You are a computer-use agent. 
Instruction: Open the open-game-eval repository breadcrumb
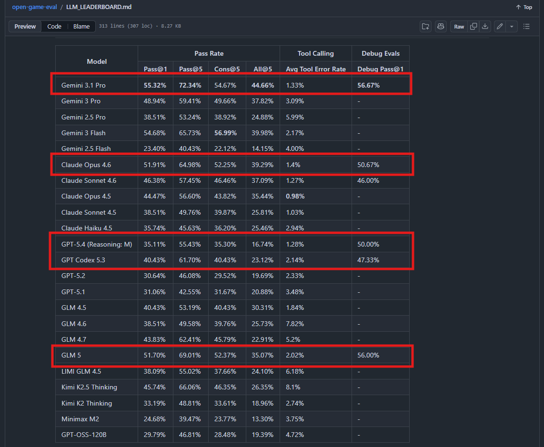(x=34, y=7)
